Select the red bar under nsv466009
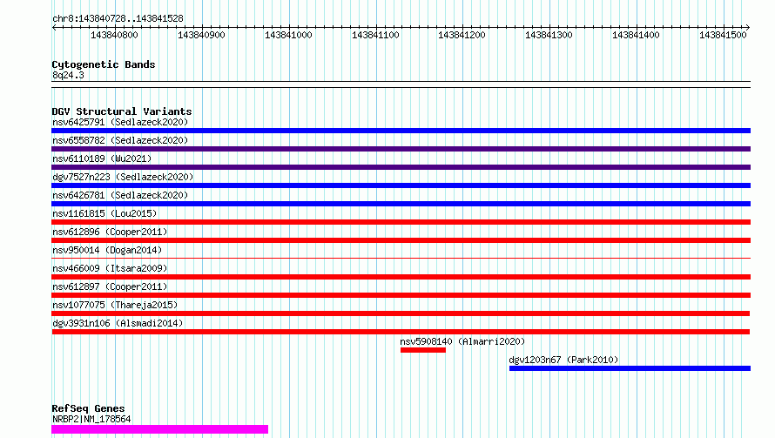The height and width of the screenshot is (438, 775). click(x=401, y=277)
